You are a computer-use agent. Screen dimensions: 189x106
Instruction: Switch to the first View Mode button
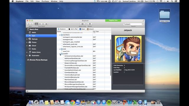(x=36, y=24)
